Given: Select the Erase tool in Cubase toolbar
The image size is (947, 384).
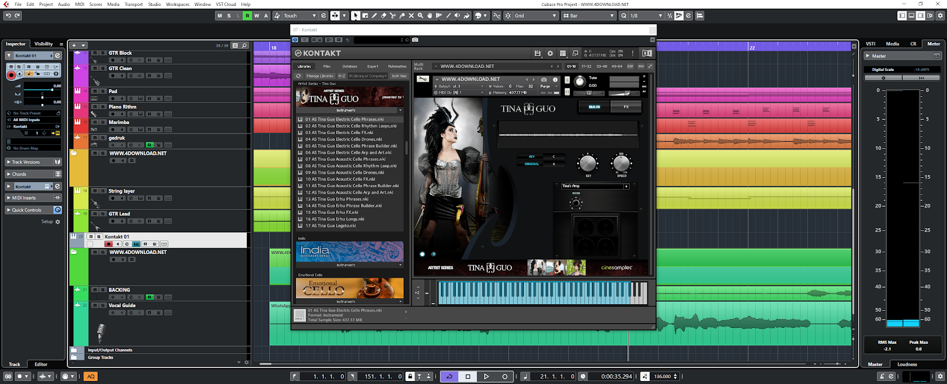Looking at the screenshot, I should 383,16.
